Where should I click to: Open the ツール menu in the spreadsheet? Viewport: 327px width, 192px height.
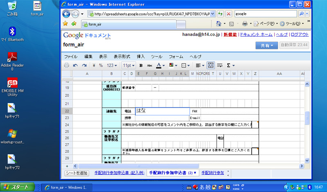click(157, 56)
